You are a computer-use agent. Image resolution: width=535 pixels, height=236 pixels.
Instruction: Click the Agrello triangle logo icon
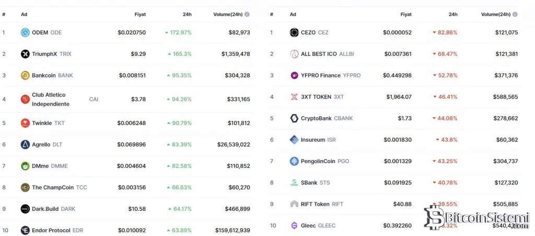pos(25,144)
